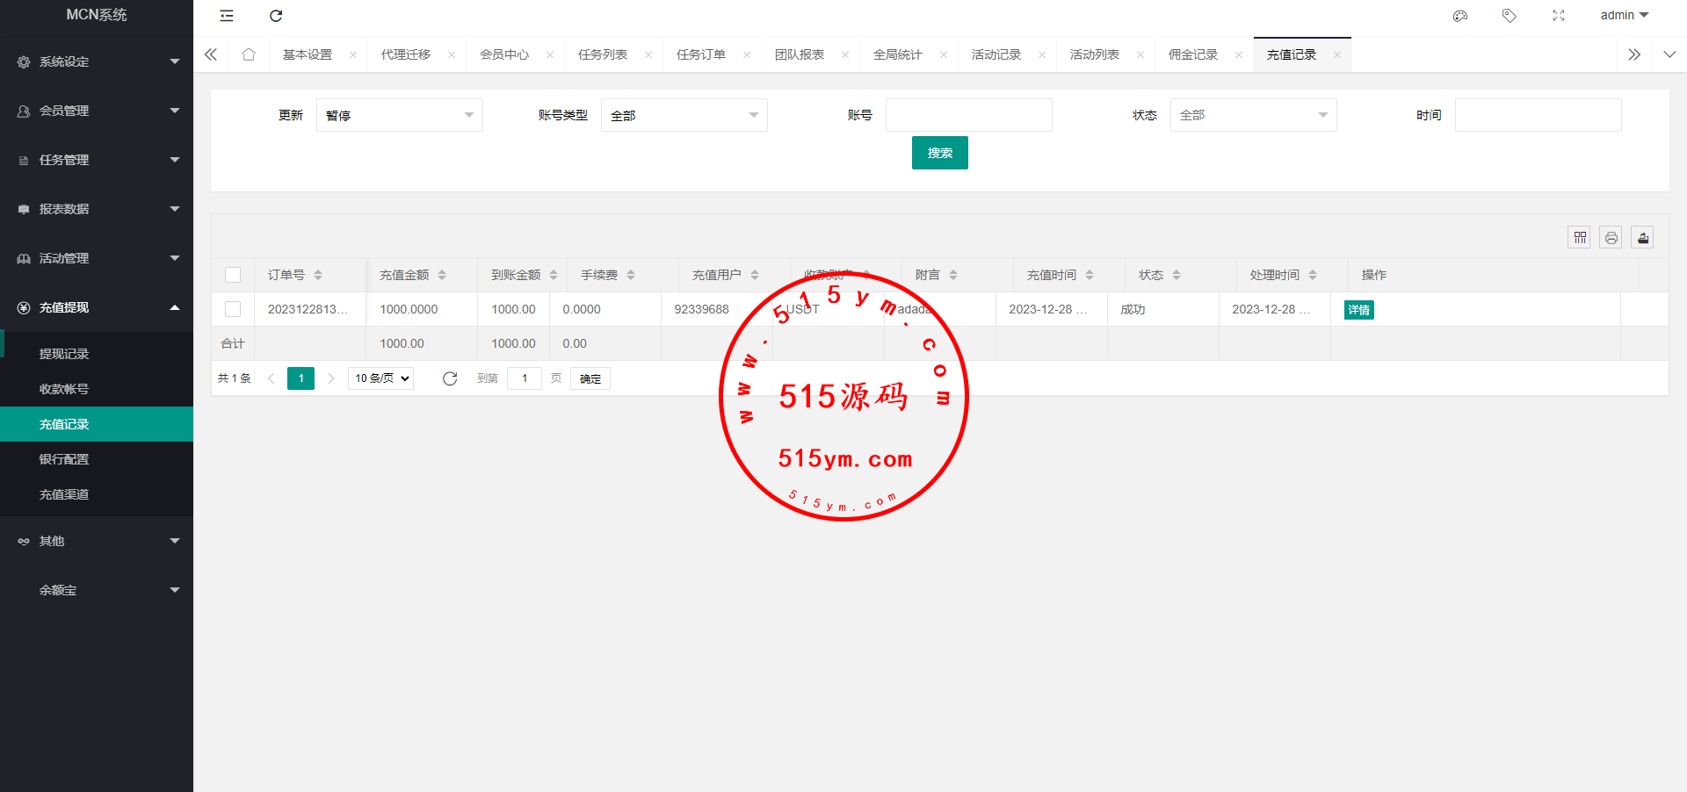The height and width of the screenshot is (792, 1687).
Task: Open the 账号类型 dropdown
Action: 684,115
